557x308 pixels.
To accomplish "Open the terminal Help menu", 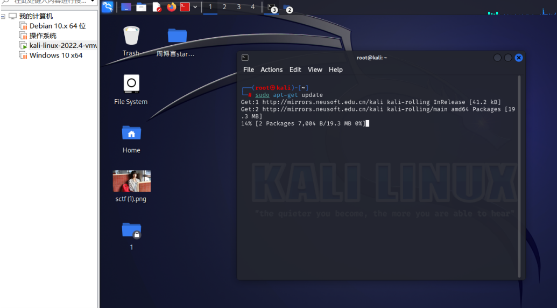I will [x=336, y=69].
